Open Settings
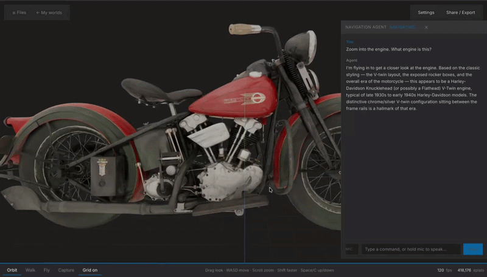The width and height of the screenshot is (487, 277). point(426,13)
